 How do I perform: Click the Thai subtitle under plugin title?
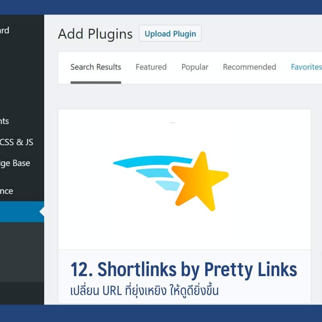tap(144, 291)
